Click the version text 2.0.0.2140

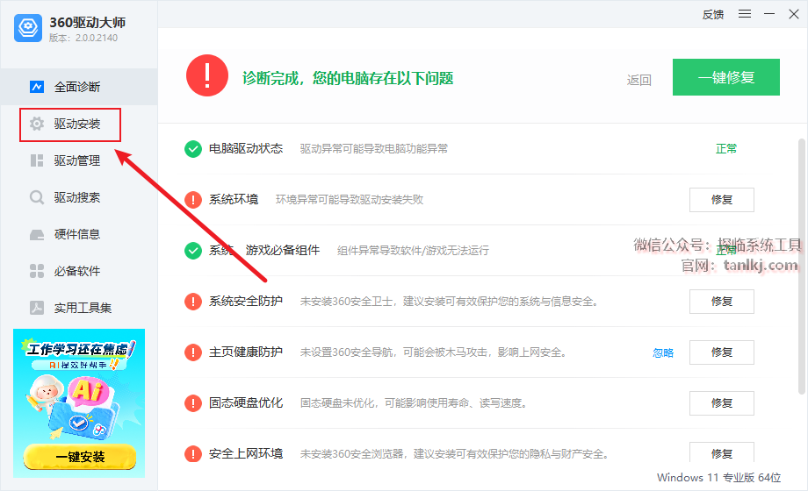tap(97, 38)
